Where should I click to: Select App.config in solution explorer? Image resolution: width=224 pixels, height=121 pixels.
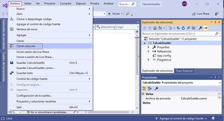tap(164, 56)
